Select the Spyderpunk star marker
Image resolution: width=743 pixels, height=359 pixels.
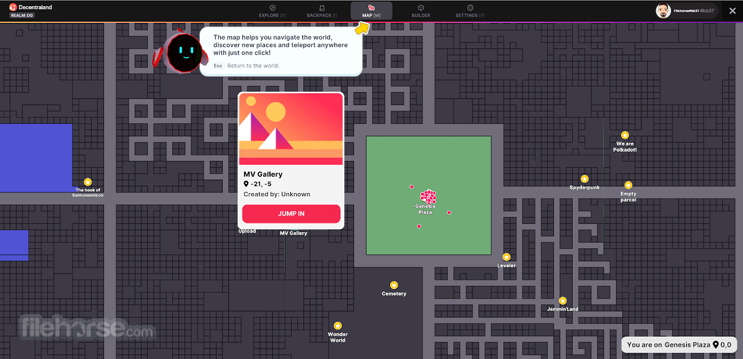pos(584,179)
